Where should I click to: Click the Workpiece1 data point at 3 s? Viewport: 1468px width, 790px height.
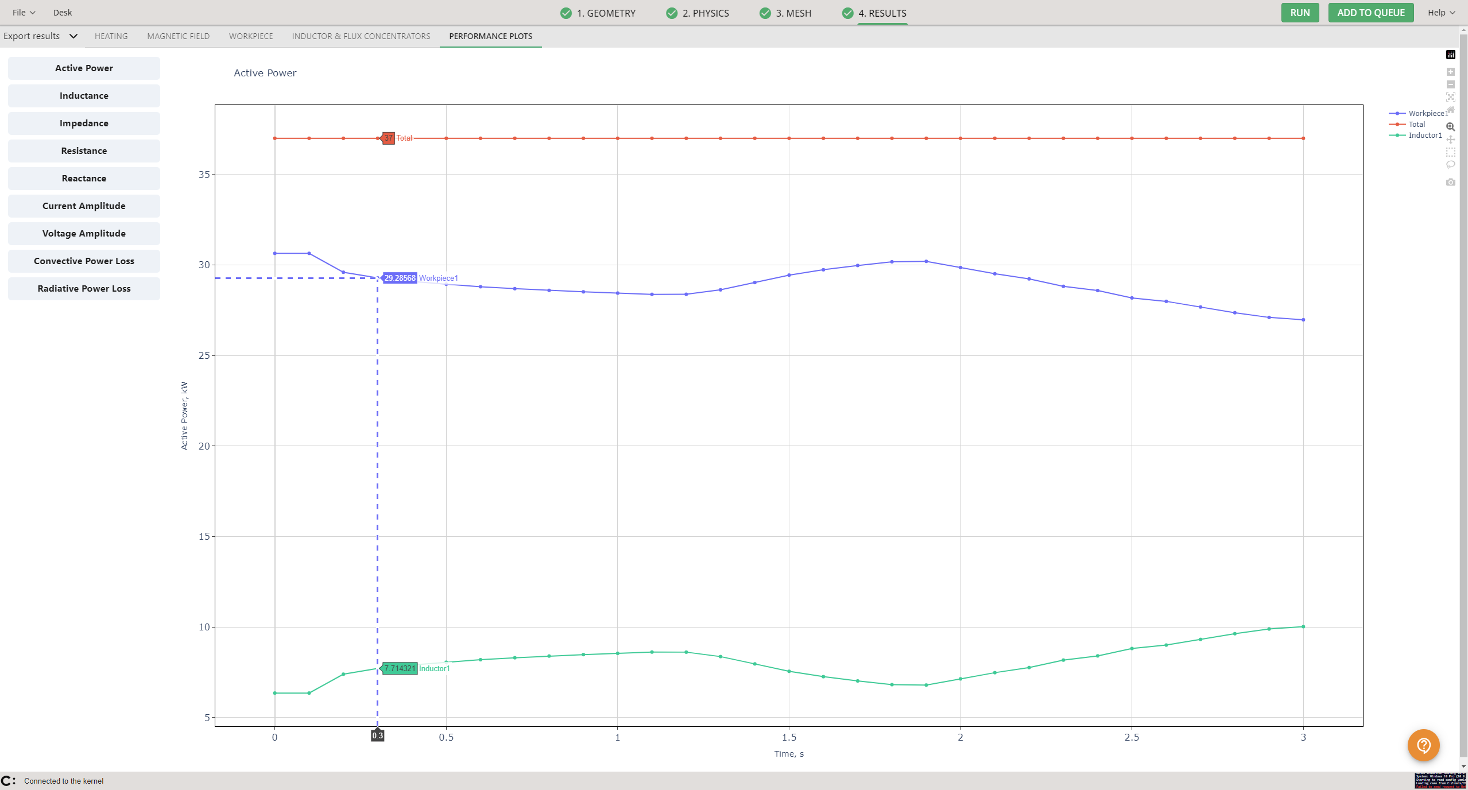(1303, 320)
